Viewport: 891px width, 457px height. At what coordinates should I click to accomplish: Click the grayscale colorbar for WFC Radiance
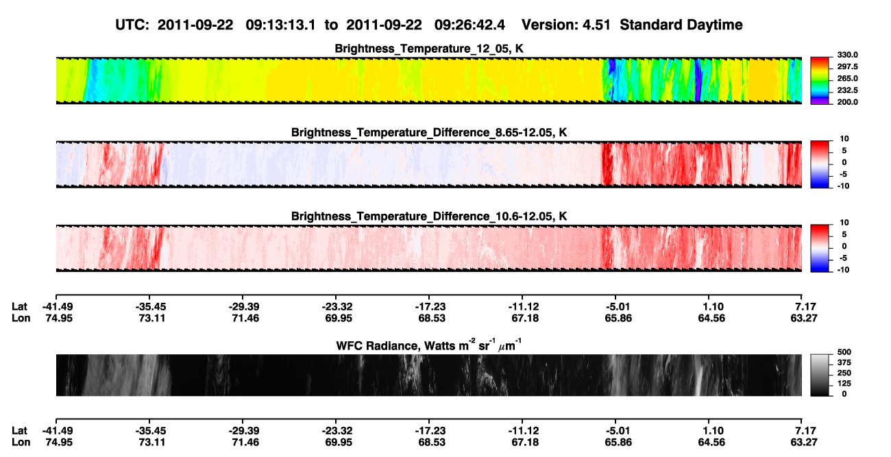(820, 375)
